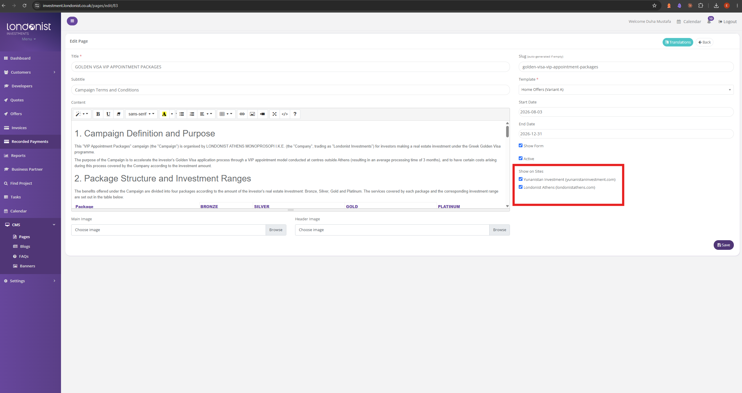Go back in browser history
Viewport: 742px width, 393px height.
pos(4,6)
